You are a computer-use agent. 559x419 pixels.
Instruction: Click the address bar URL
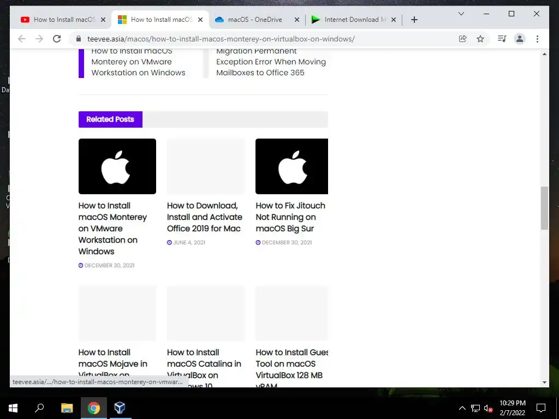coord(221,39)
